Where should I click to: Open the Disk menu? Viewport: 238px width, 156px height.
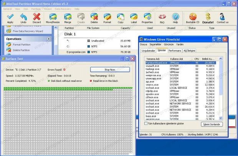click(26, 9)
